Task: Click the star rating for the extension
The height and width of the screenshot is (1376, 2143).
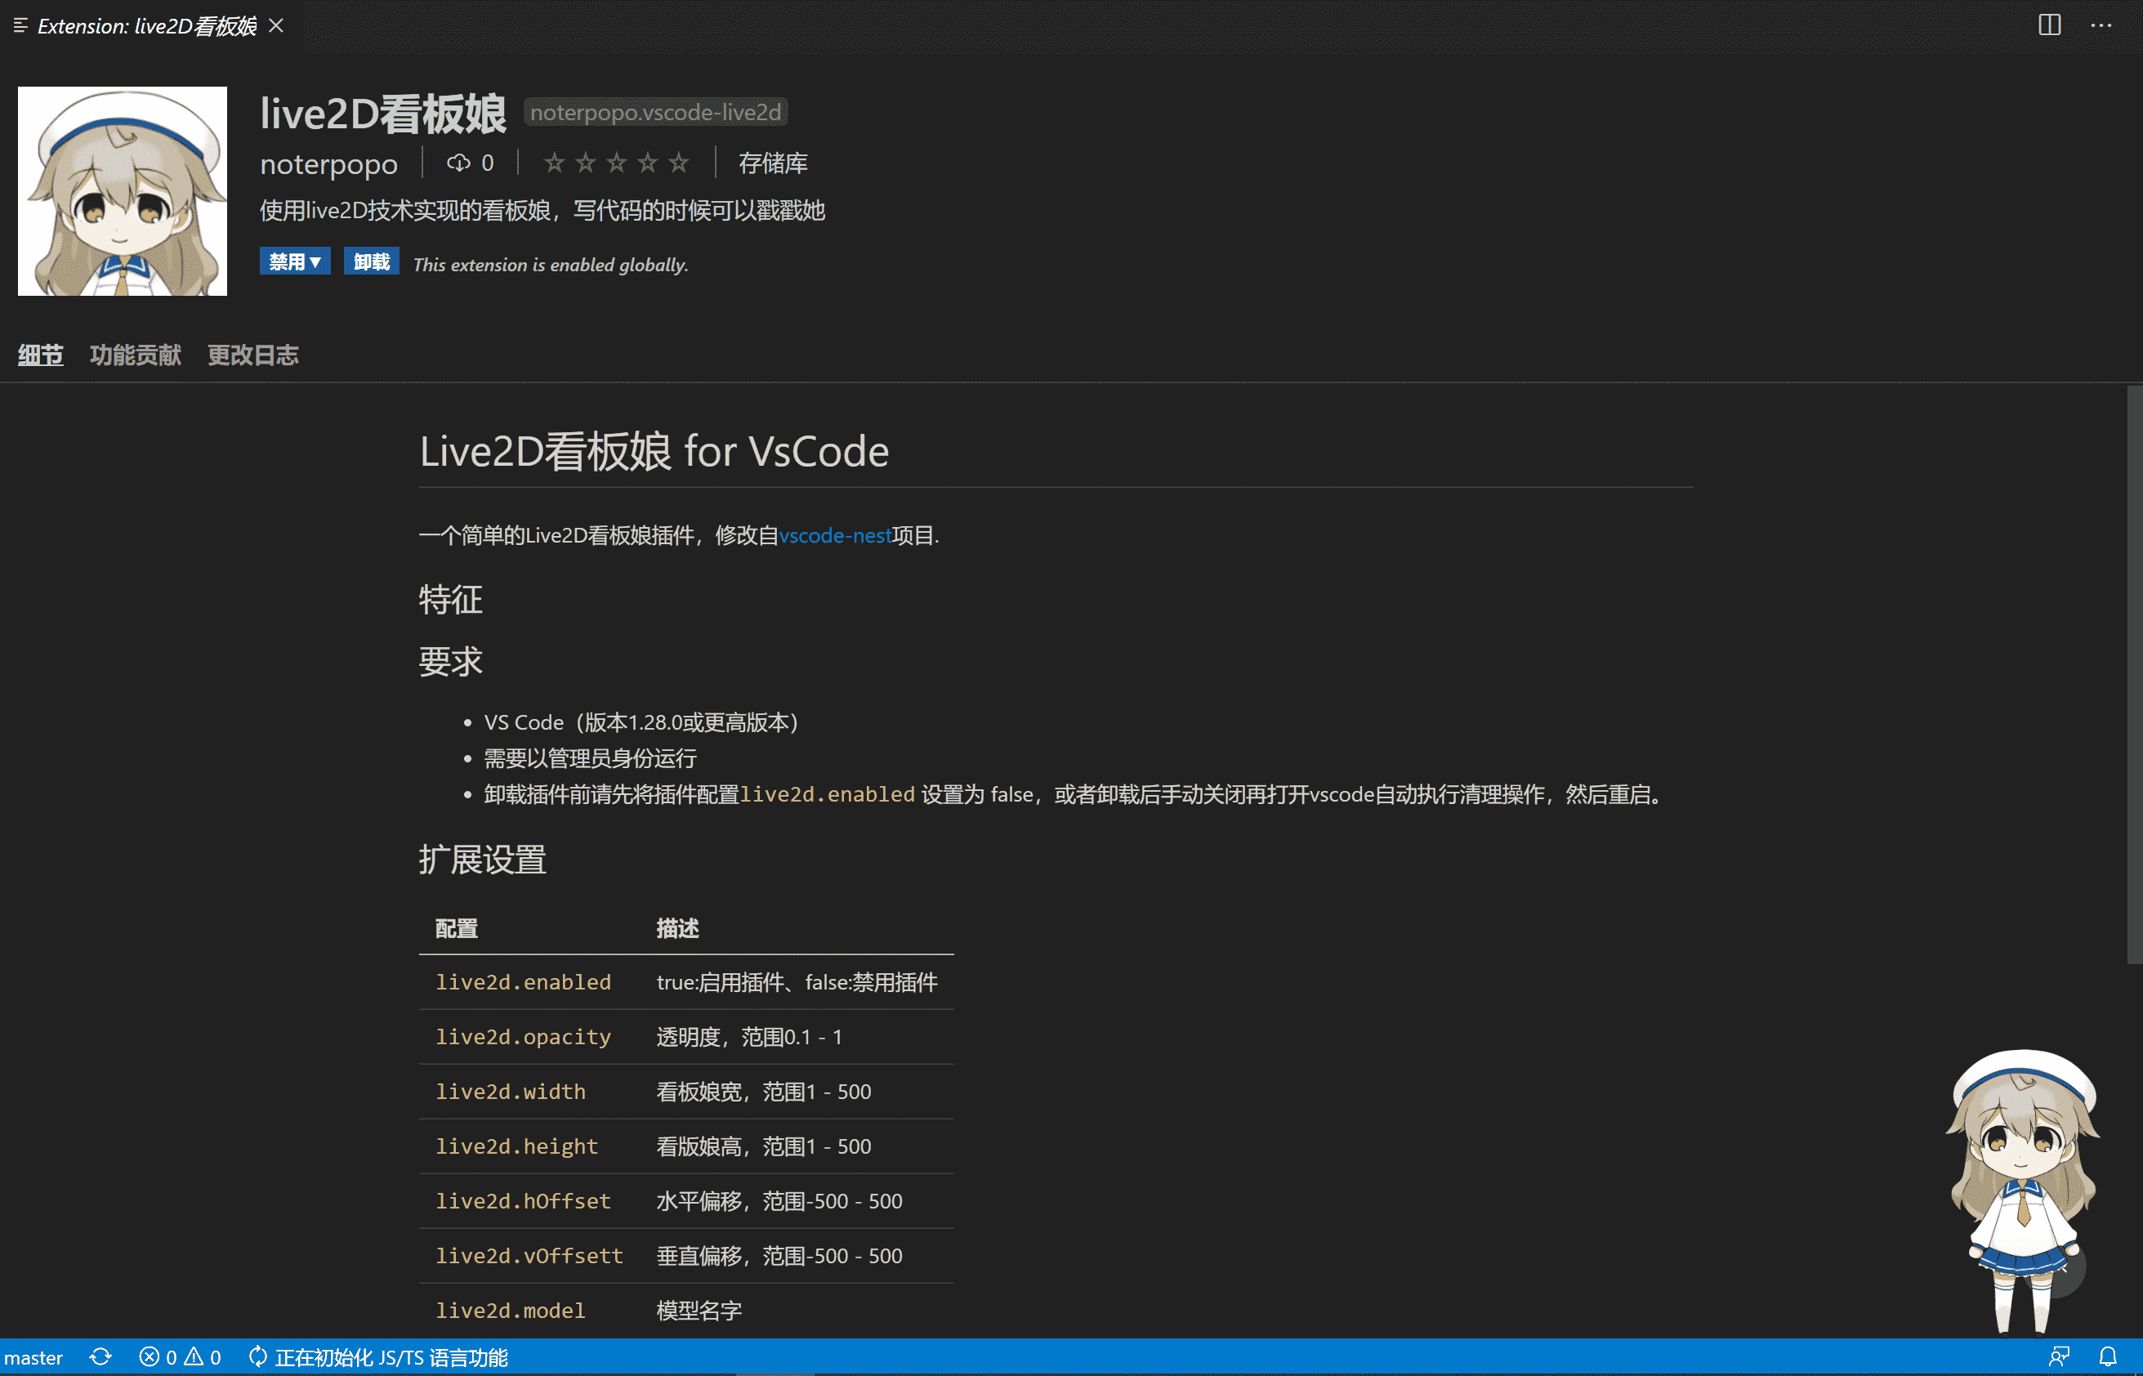Action: click(x=615, y=163)
